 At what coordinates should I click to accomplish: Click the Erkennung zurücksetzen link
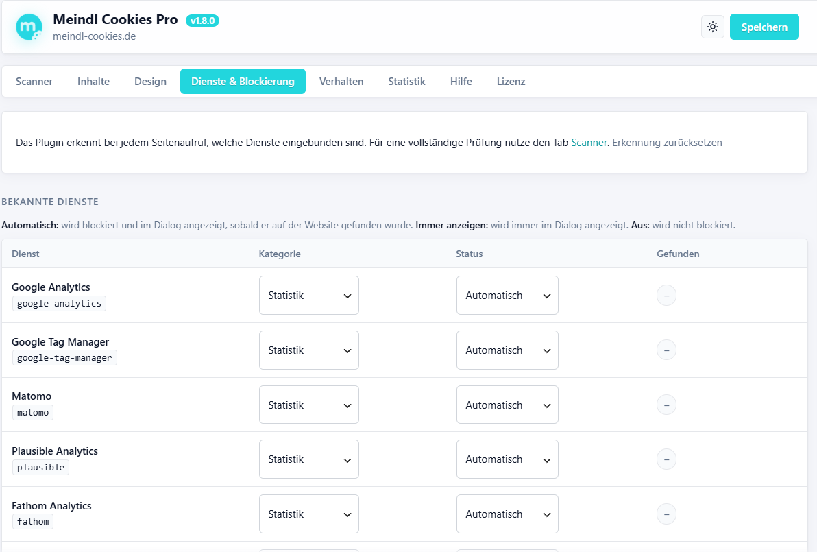point(667,143)
